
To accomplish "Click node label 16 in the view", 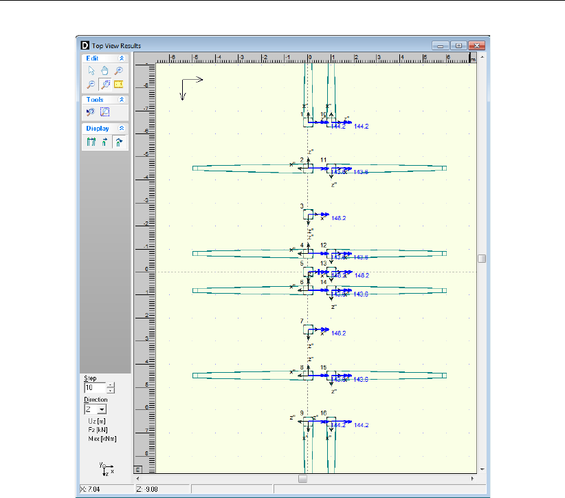I will pos(324,413).
